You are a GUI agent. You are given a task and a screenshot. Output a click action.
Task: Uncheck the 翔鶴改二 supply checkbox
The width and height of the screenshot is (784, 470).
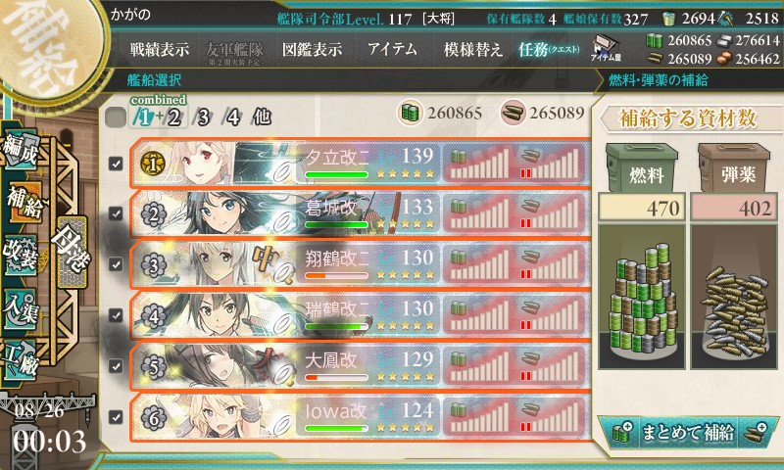116,264
